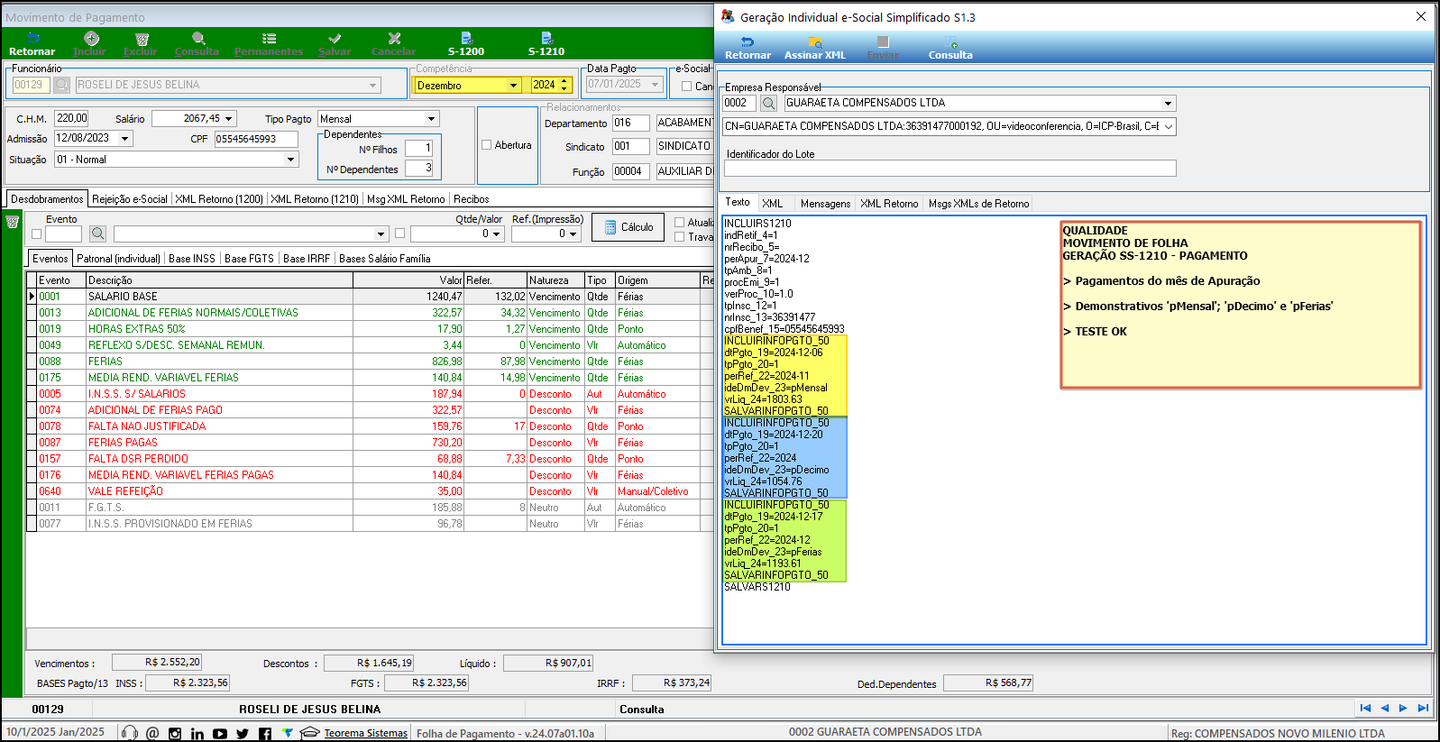1440x742 pixels.
Task: Click the Cancelar X icon
Action: (394, 44)
